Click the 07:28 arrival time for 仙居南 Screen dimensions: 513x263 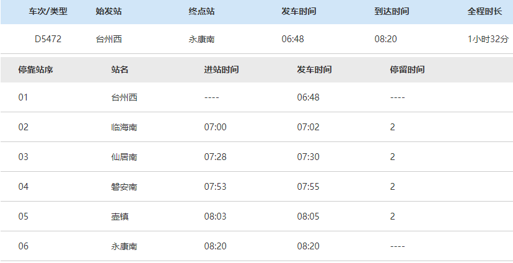[x=216, y=157]
